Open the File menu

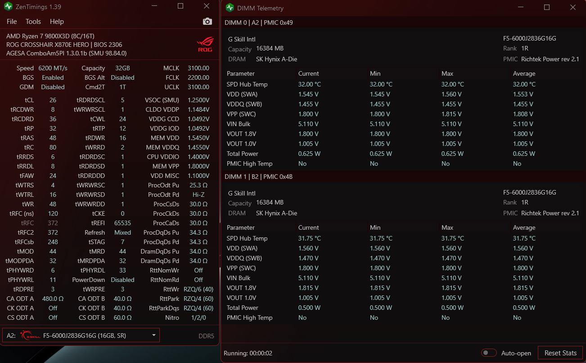click(12, 22)
